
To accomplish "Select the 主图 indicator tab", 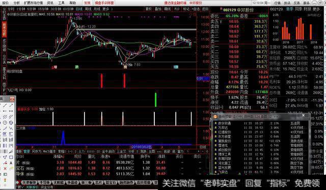I will [x=152, y=151].
